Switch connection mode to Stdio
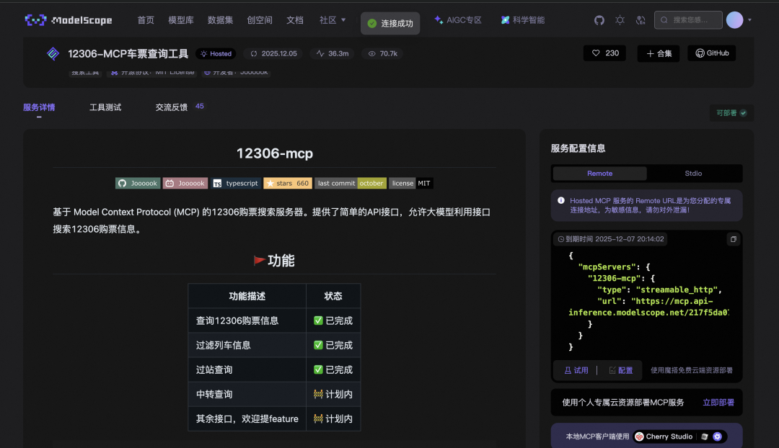779x448 pixels. [695, 174]
